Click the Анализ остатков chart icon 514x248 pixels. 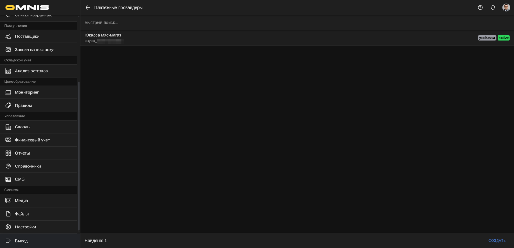click(8, 71)
